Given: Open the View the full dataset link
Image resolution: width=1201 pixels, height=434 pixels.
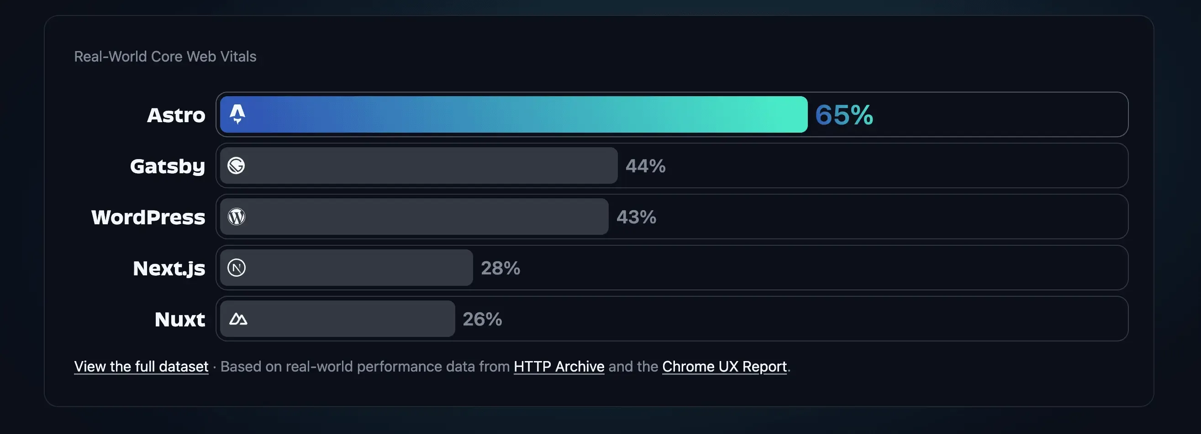Looking at the screenshot, I should coord(141,367).
